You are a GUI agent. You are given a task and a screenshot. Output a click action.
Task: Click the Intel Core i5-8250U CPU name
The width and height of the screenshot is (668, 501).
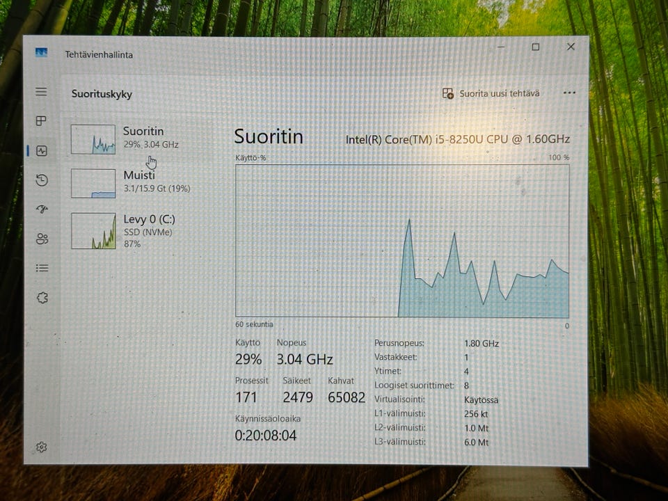[x=458, y=139]
